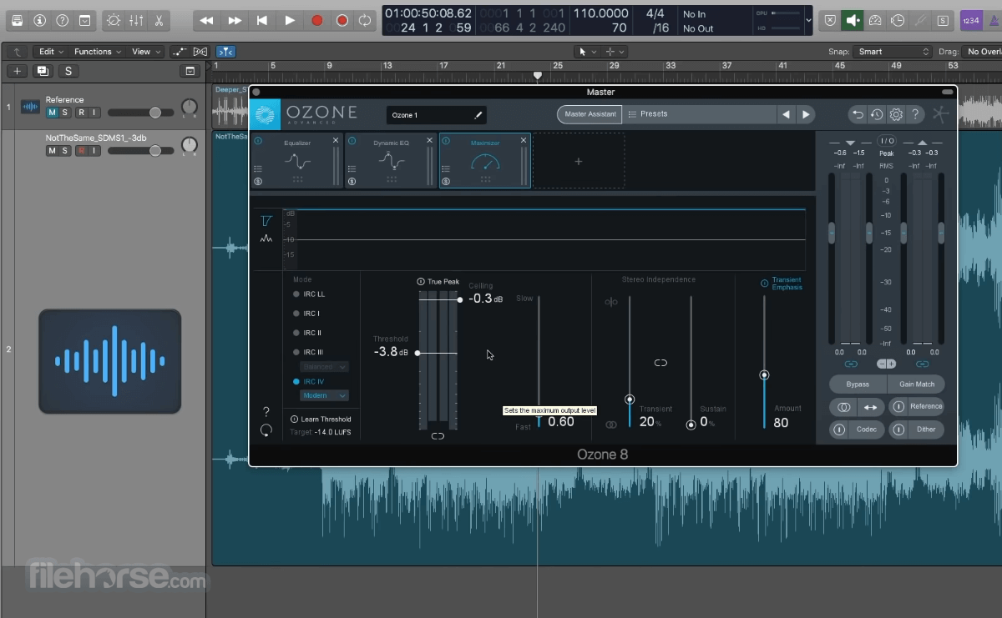Viewport: 1002px width, 618px height.
Task: Open the Mixer sliders icon
Action: [x=136, y=20]
